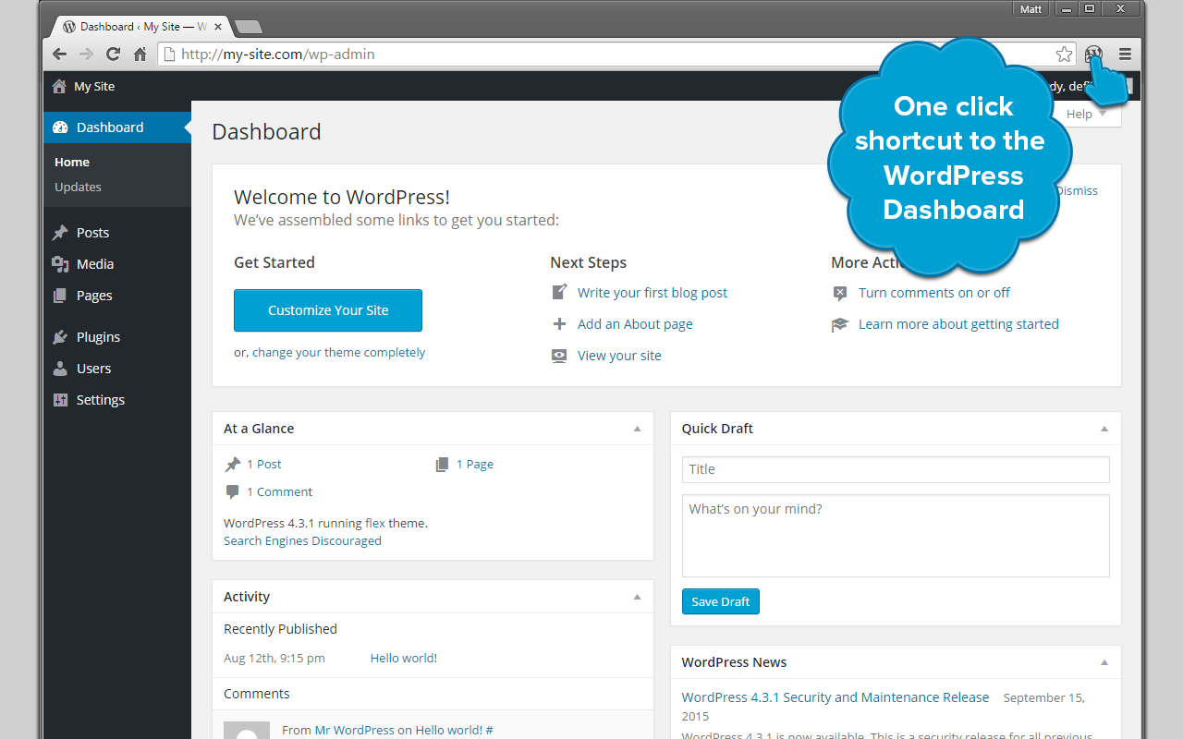Viewport: 1183px width, 739px height.
Task: Open the browser home icon
Action: 140,55
